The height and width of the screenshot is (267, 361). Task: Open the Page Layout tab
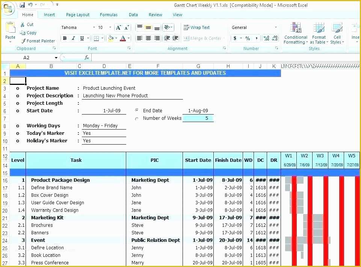(78, 15)
